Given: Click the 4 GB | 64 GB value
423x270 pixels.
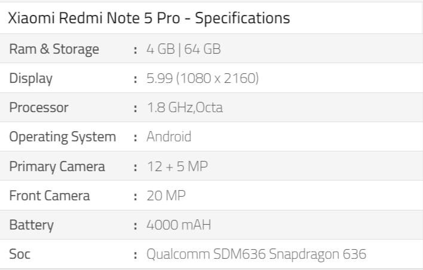Looking at the screenshot, I should point(183,49).
